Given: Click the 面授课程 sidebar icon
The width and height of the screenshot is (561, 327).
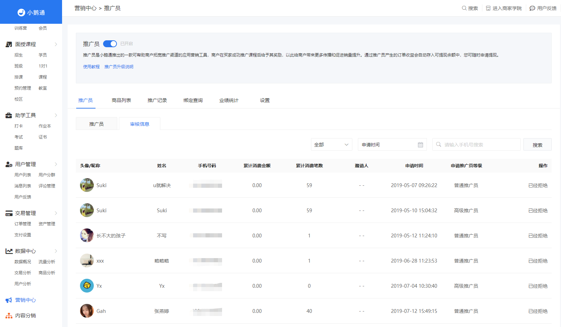Looking at the screenshot, I should pos(9,44).
